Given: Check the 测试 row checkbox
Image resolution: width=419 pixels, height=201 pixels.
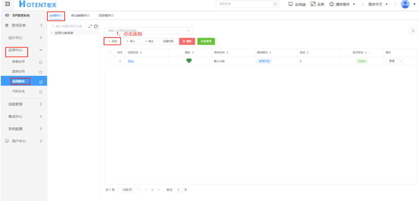Looking at the screenshot, I should tap(109, 61).
